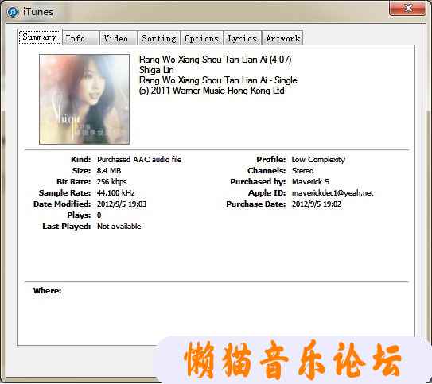Click Date Modified value 2012/9/5 19:03
432x384 pixels.
122,204
